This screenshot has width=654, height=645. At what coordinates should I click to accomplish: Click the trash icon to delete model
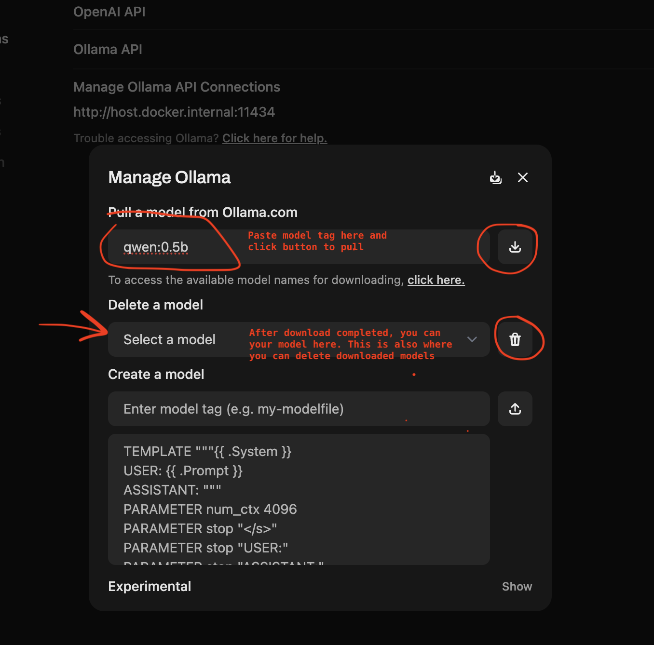[x=515, y=339]
